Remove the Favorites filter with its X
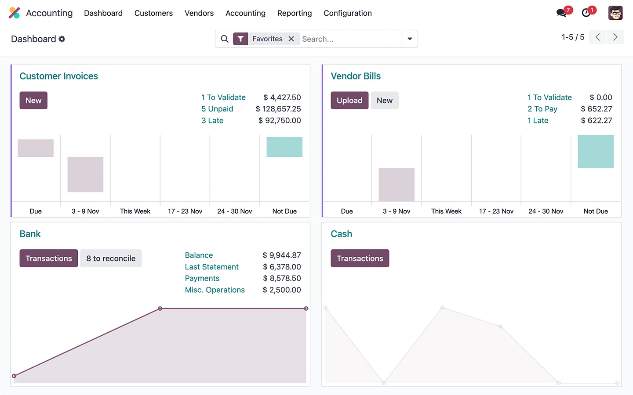 291,39
